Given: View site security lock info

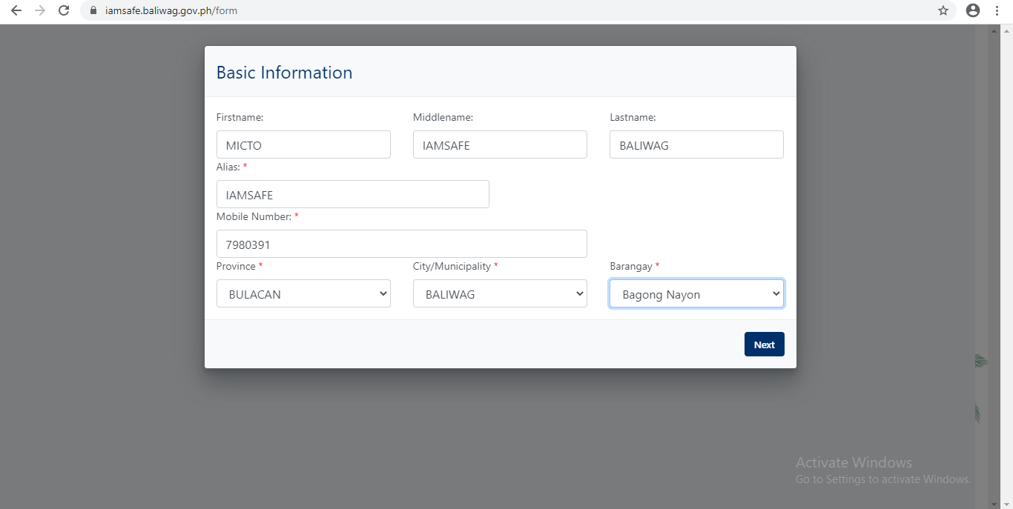Looking at the screenshot, I should 93,11.
